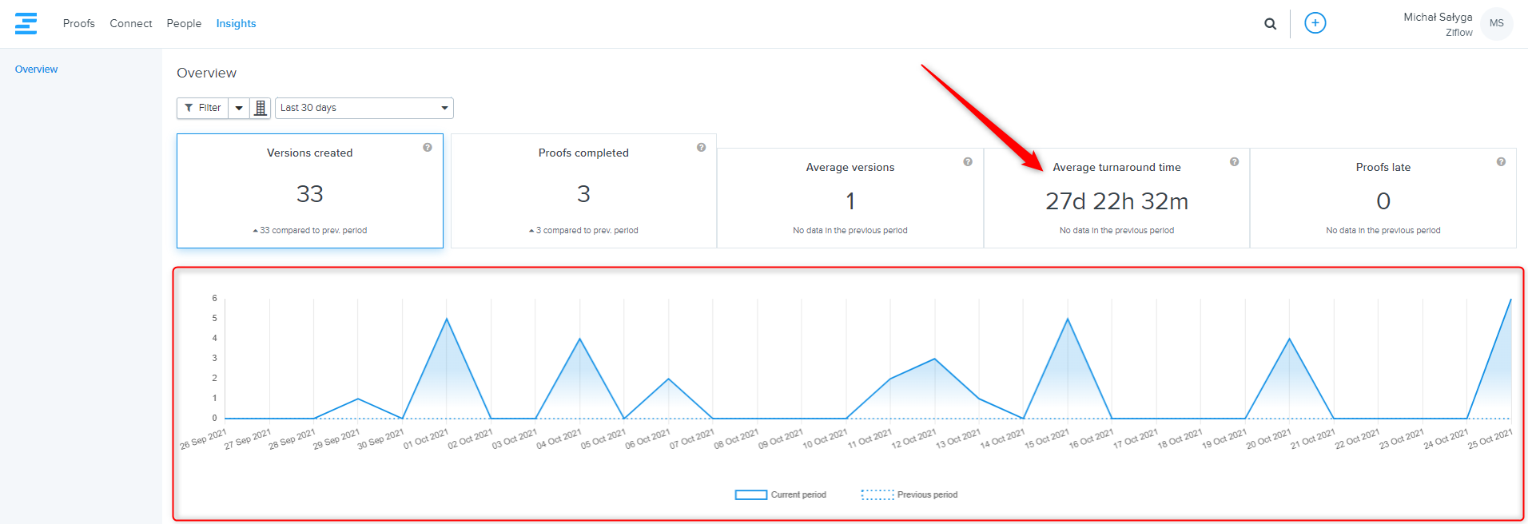Image resolution: width=1528 pixels, height=524 pixels.
Task: Select the Overview sidebar link
Action: click(x=36, y=69)
